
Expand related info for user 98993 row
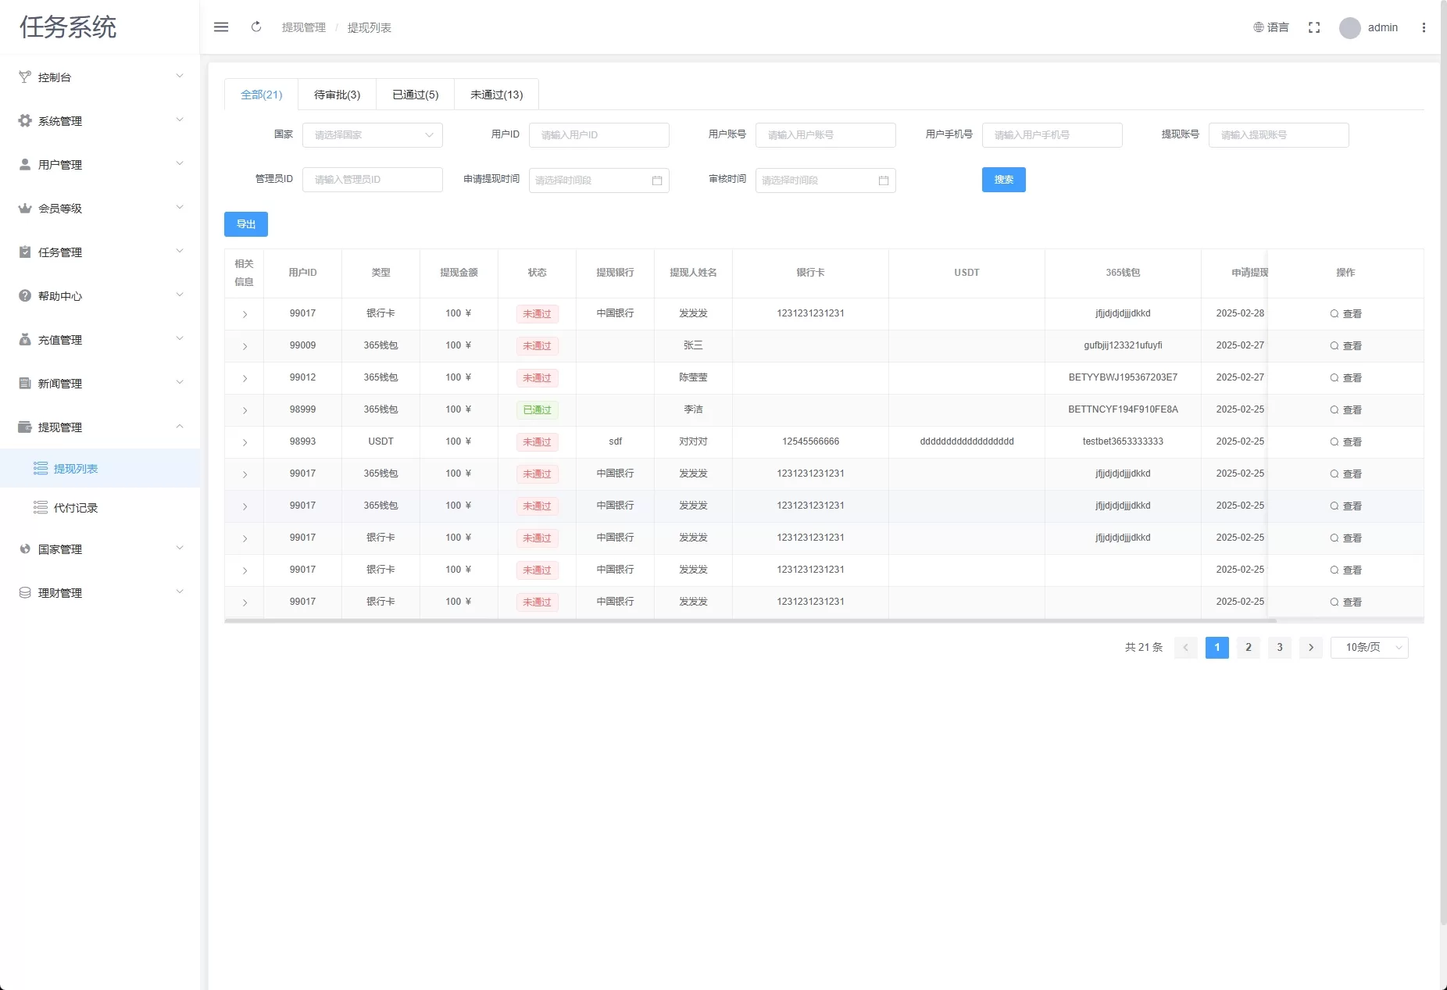(x=245, y=442)
